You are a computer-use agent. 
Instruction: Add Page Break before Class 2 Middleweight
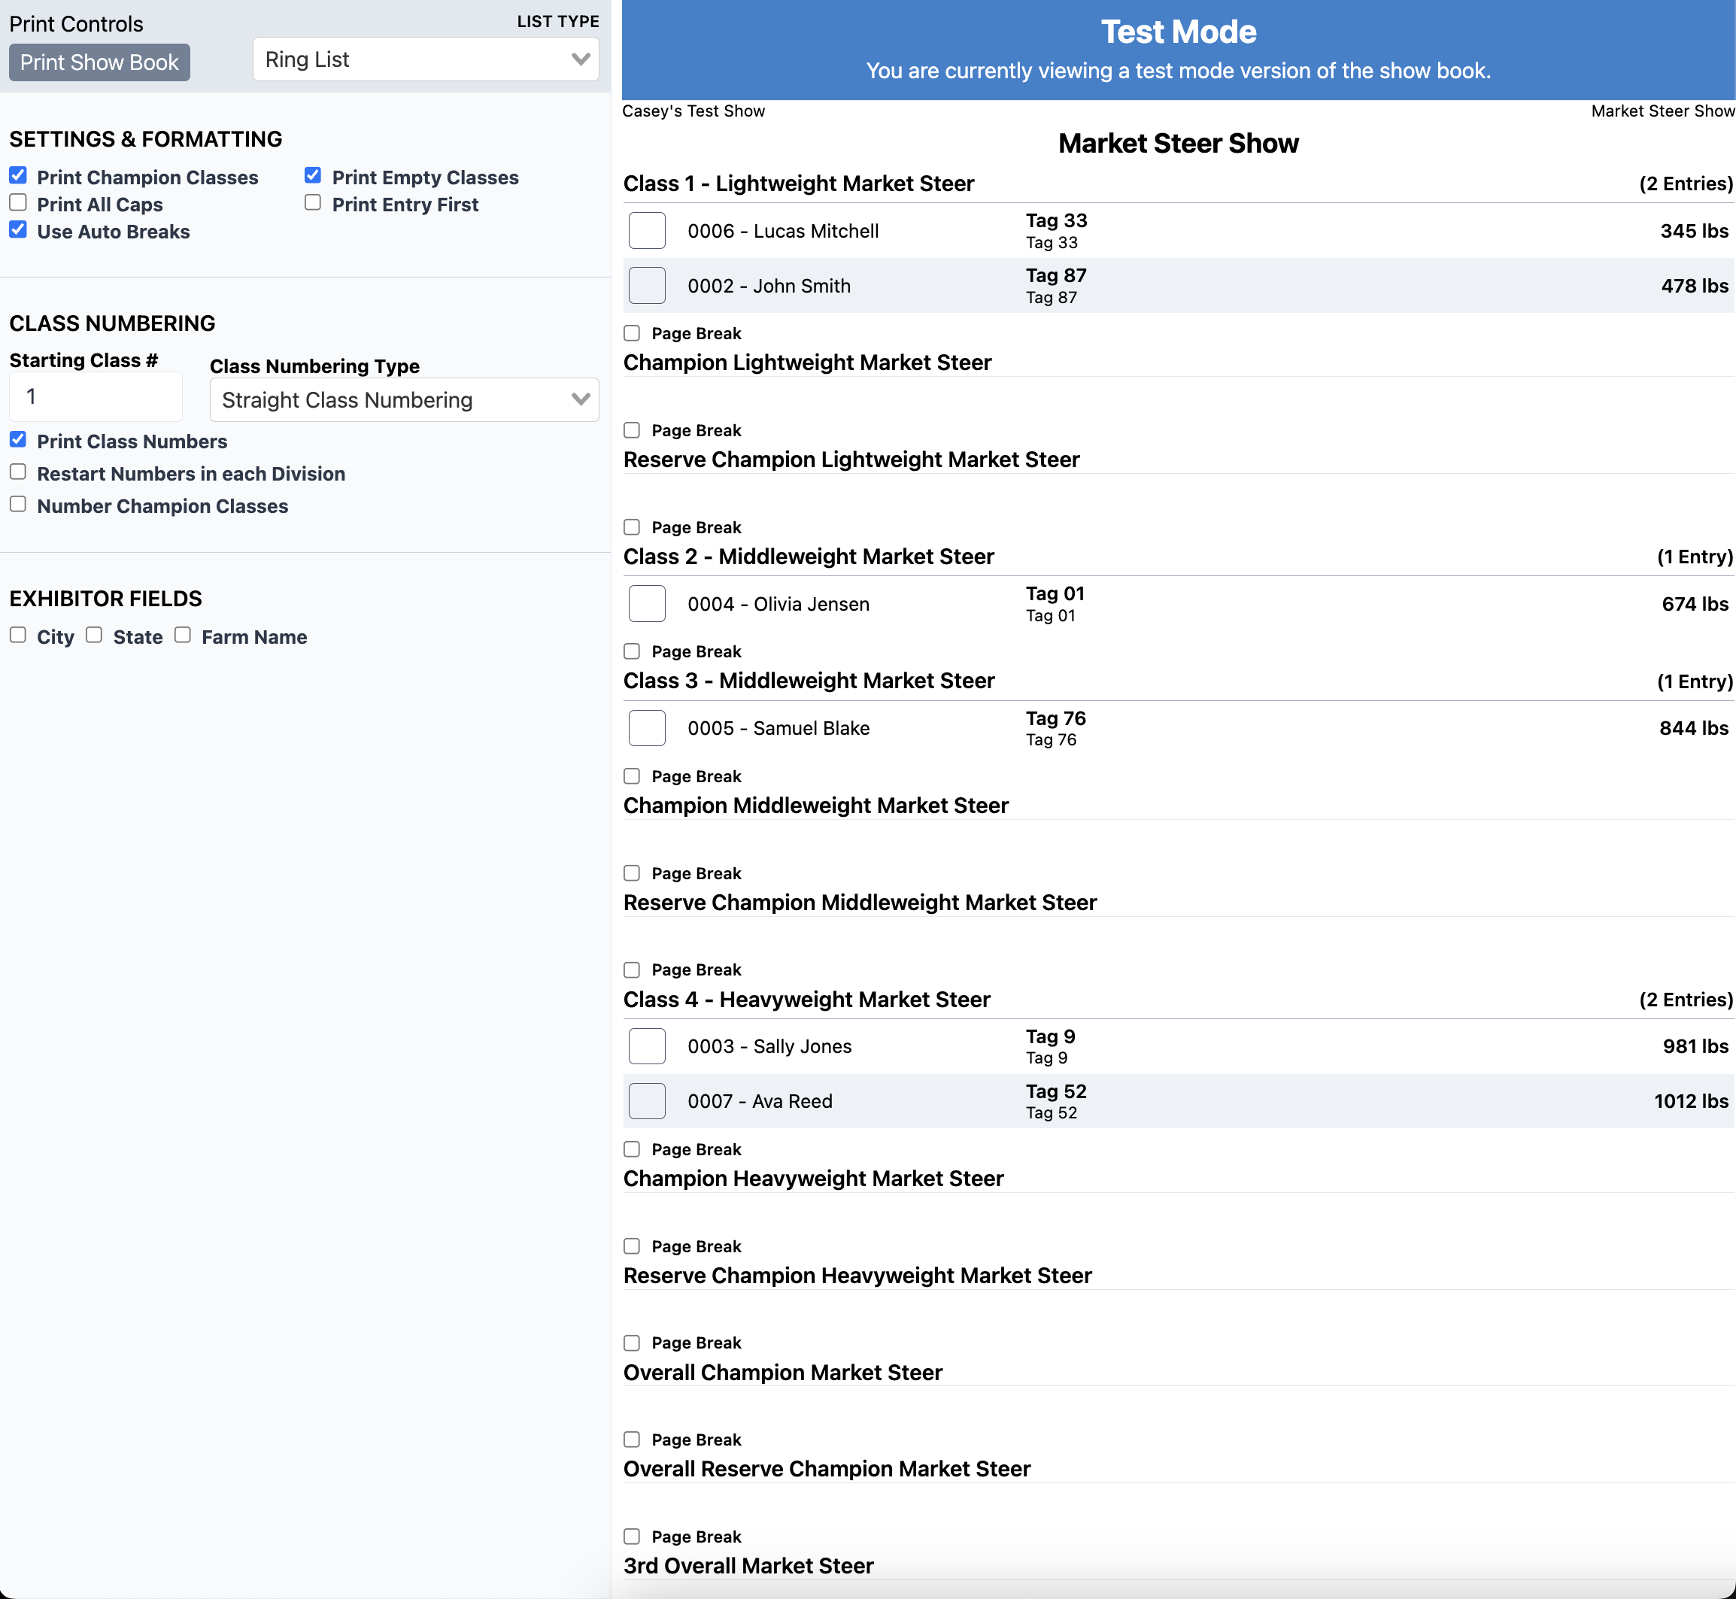pyautogui.click(x=632, y=527)
